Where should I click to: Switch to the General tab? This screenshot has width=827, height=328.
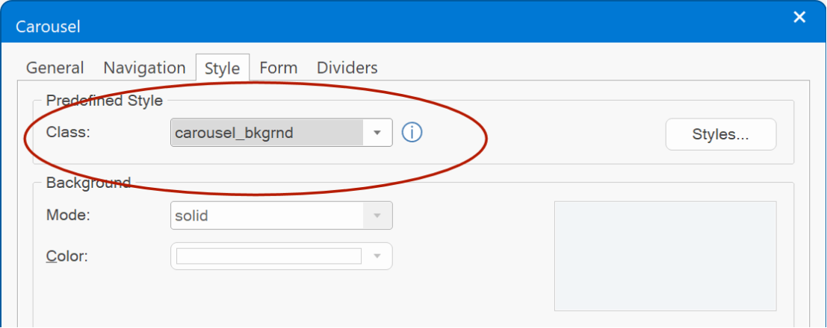55,68
